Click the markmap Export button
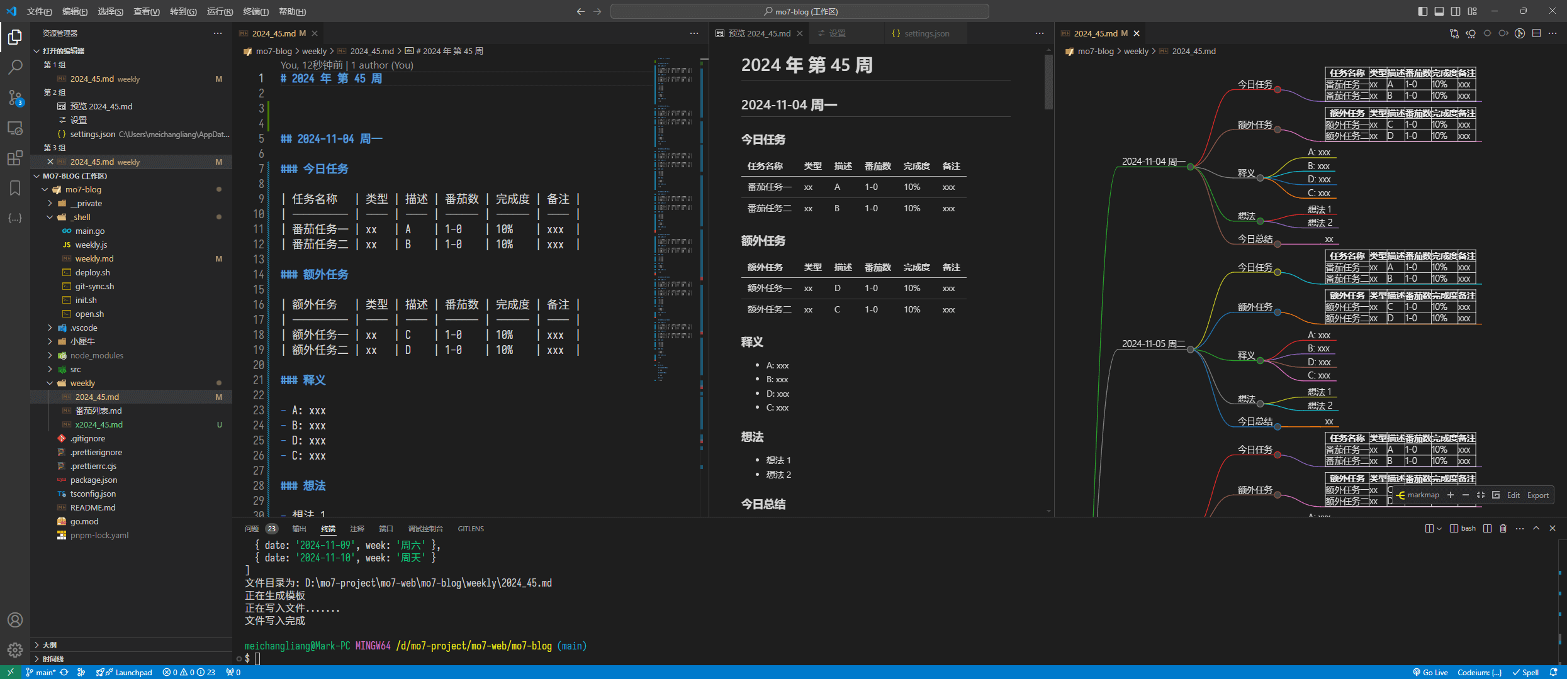Viewport: 1567px width, 679px height. [1537, 495]
